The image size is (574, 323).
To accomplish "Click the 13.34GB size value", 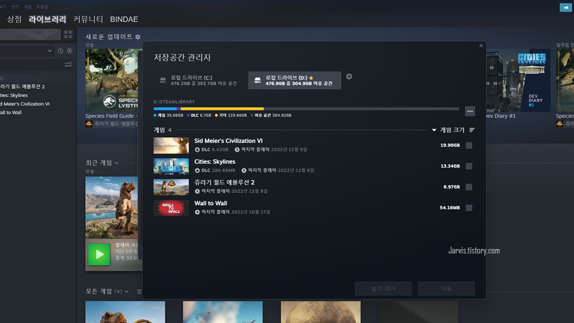I will click(450, 166).
